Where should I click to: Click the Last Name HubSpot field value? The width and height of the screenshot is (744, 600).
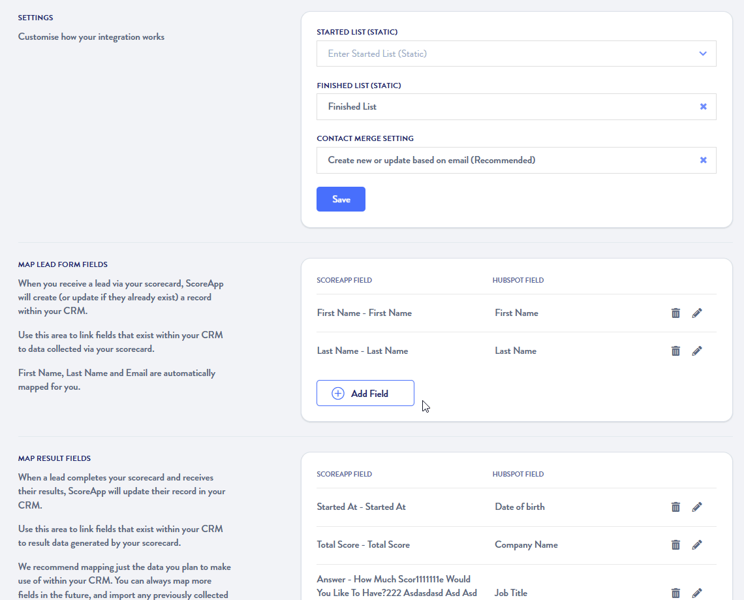[x=516, y=351]
